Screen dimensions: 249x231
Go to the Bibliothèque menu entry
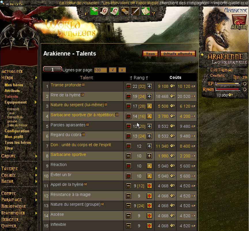click(x=14, y=206)
